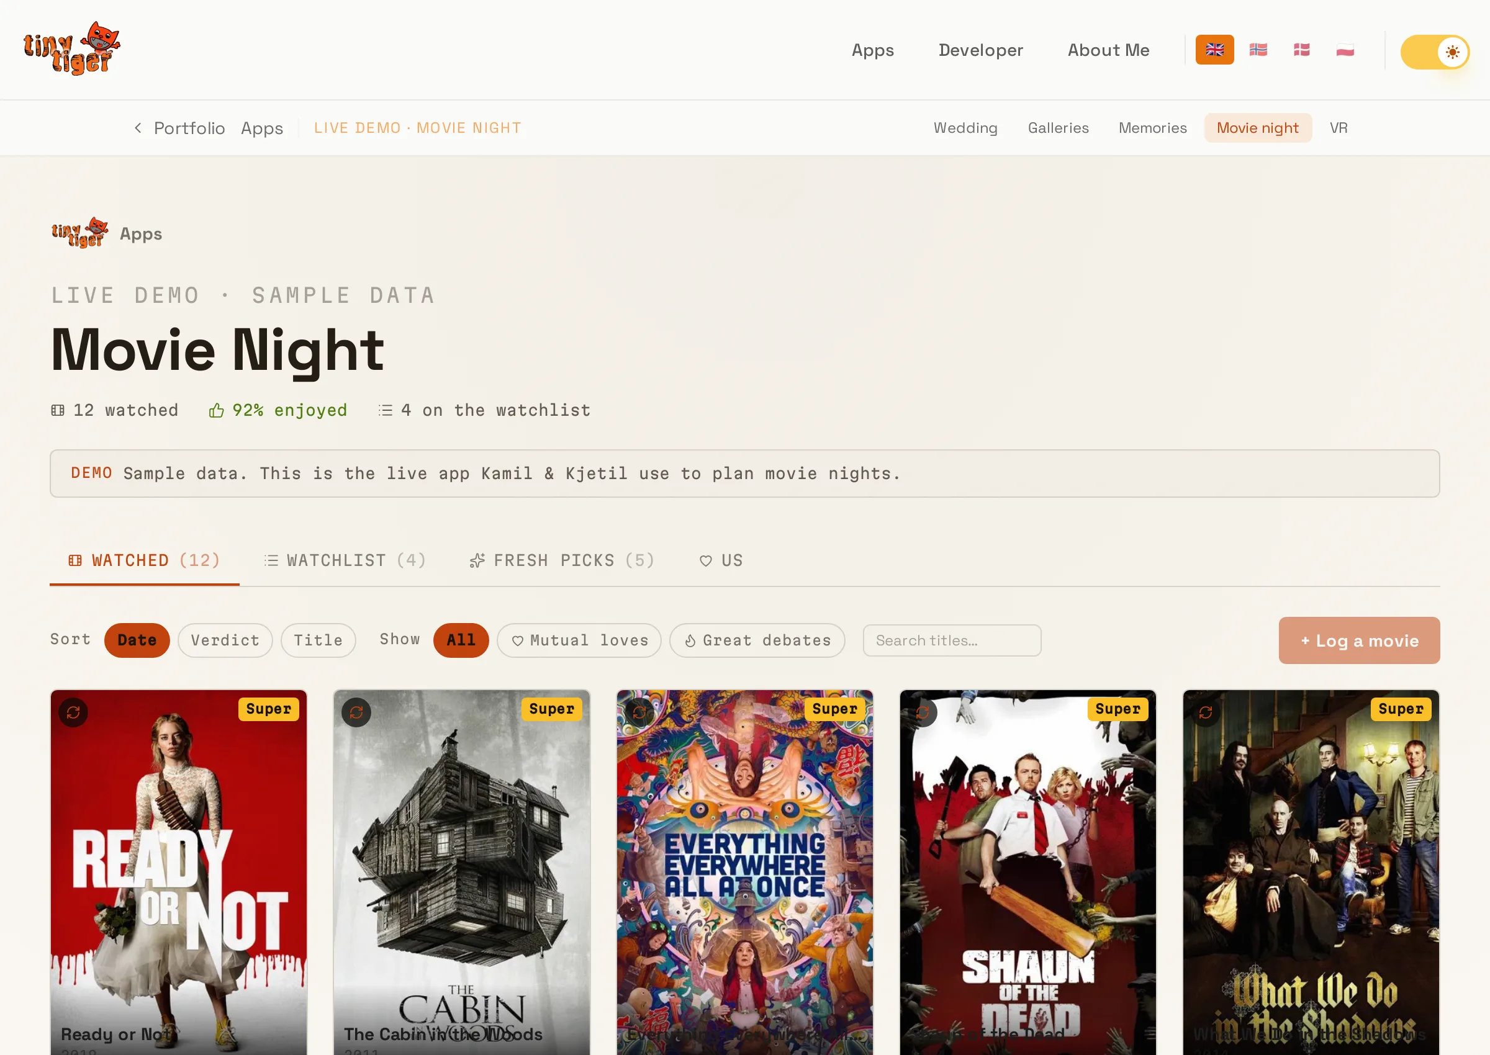The image size is (1490, 1055).
Task: Refresh poster on Shaun of the Dead card
Action: [922, 712]
